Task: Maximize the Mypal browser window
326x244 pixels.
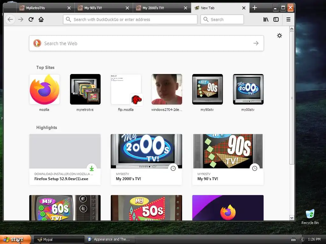Action: [x=283, y=8]
